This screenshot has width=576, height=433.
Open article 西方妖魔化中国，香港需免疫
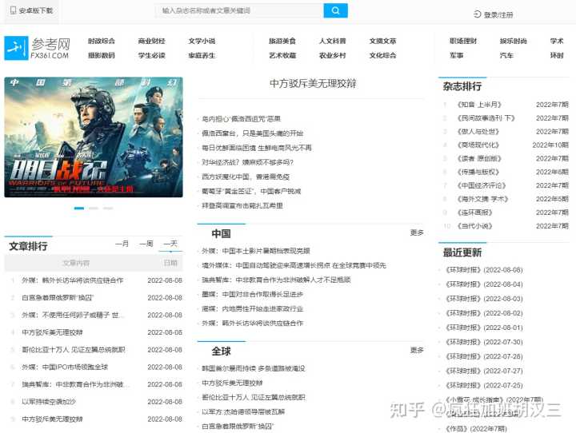246,177
